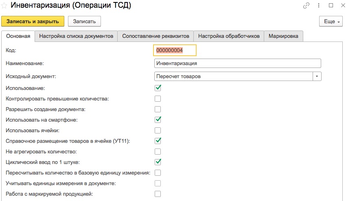Screen dimensions: 346x201
Task: Edit the Наименование field
Action: pyautogui.click(x=237, y=63)
